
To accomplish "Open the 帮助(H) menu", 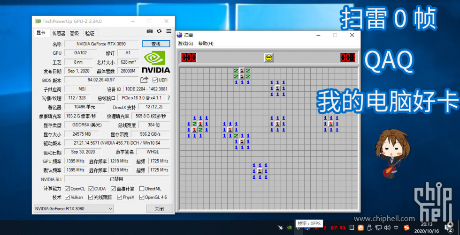I will pyautogui.click(x=206, y=44).
